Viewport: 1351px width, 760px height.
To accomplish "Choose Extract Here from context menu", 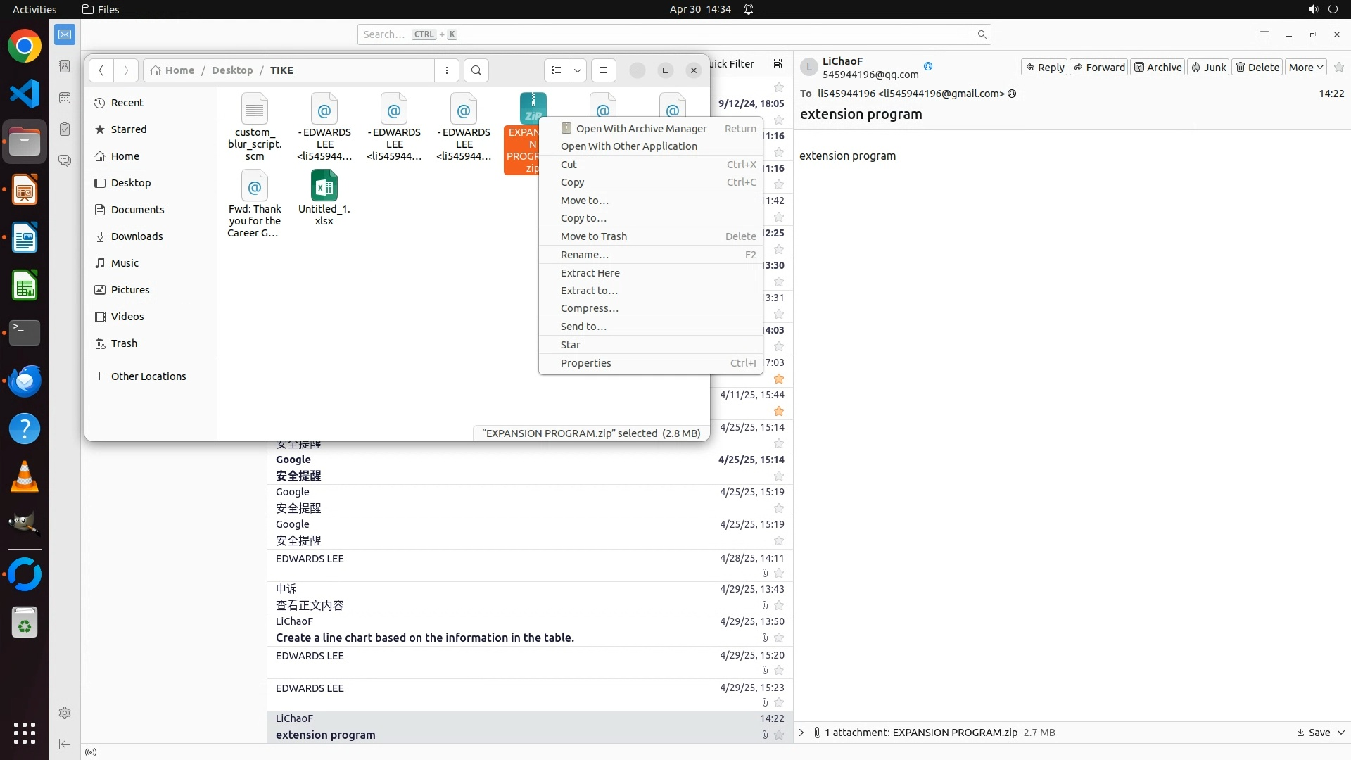I will tap(590, 273).
